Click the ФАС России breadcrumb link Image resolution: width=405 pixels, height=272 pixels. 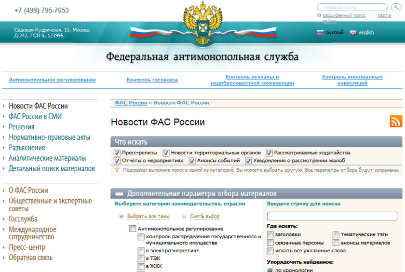(x=131, y=103)
